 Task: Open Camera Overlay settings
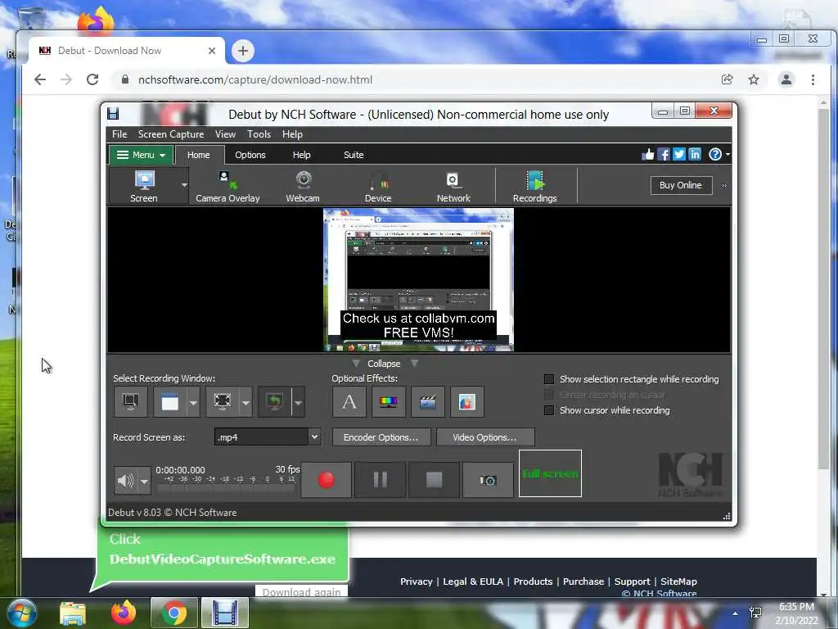[228, 186]
